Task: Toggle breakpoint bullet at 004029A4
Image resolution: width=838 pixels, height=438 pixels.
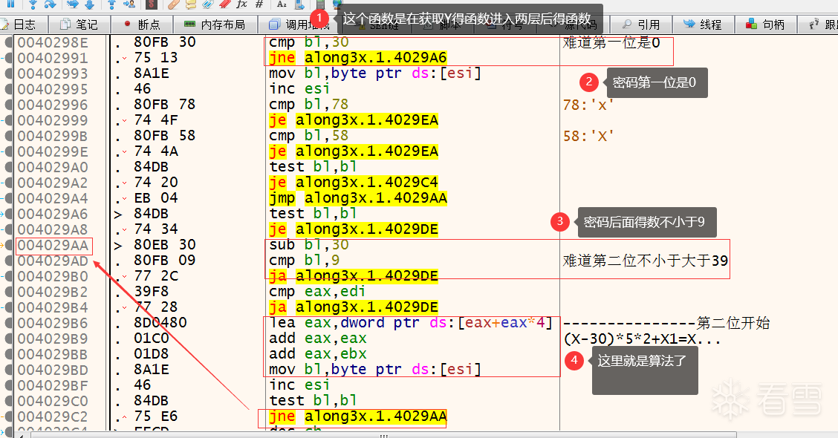Action: [9, 198]
